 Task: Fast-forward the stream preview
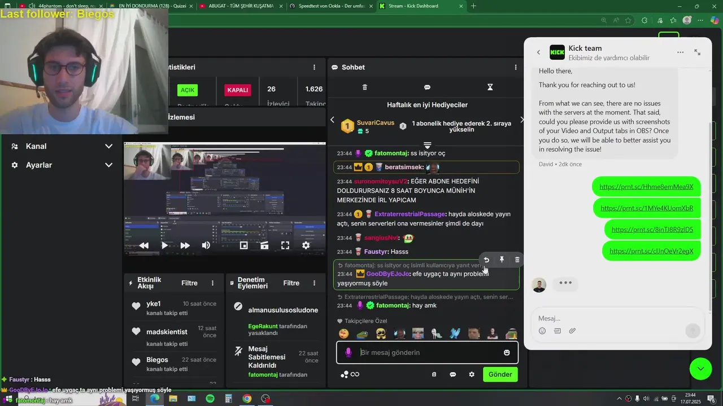click(x=185, y=245)
